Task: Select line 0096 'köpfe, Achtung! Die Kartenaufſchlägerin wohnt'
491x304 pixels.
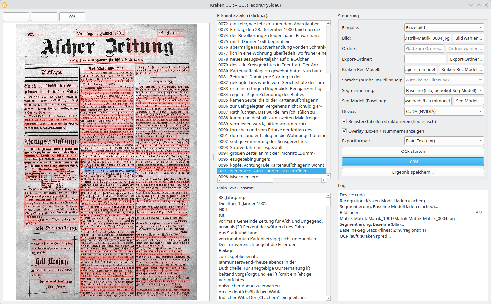Action: pos(272,165)
